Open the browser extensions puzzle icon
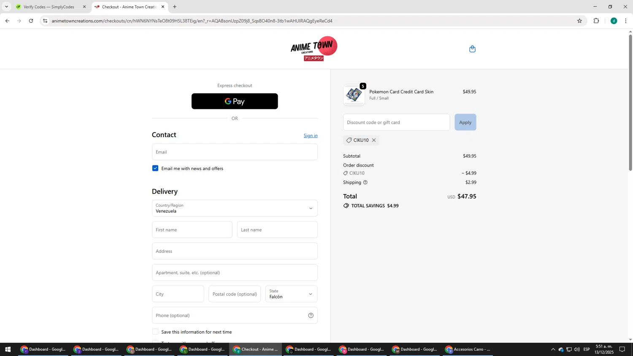 pos(596,21)
